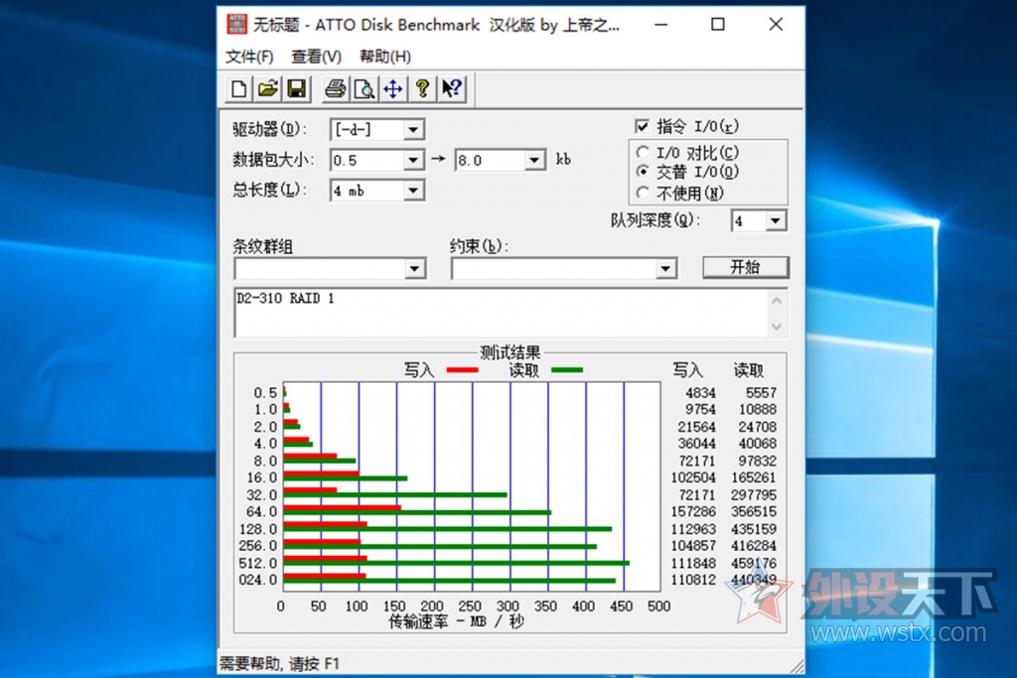The width and height of the screenshot is (1017, 678).
Task: Open the 文件(F) menu
Action: pos(249,57)
